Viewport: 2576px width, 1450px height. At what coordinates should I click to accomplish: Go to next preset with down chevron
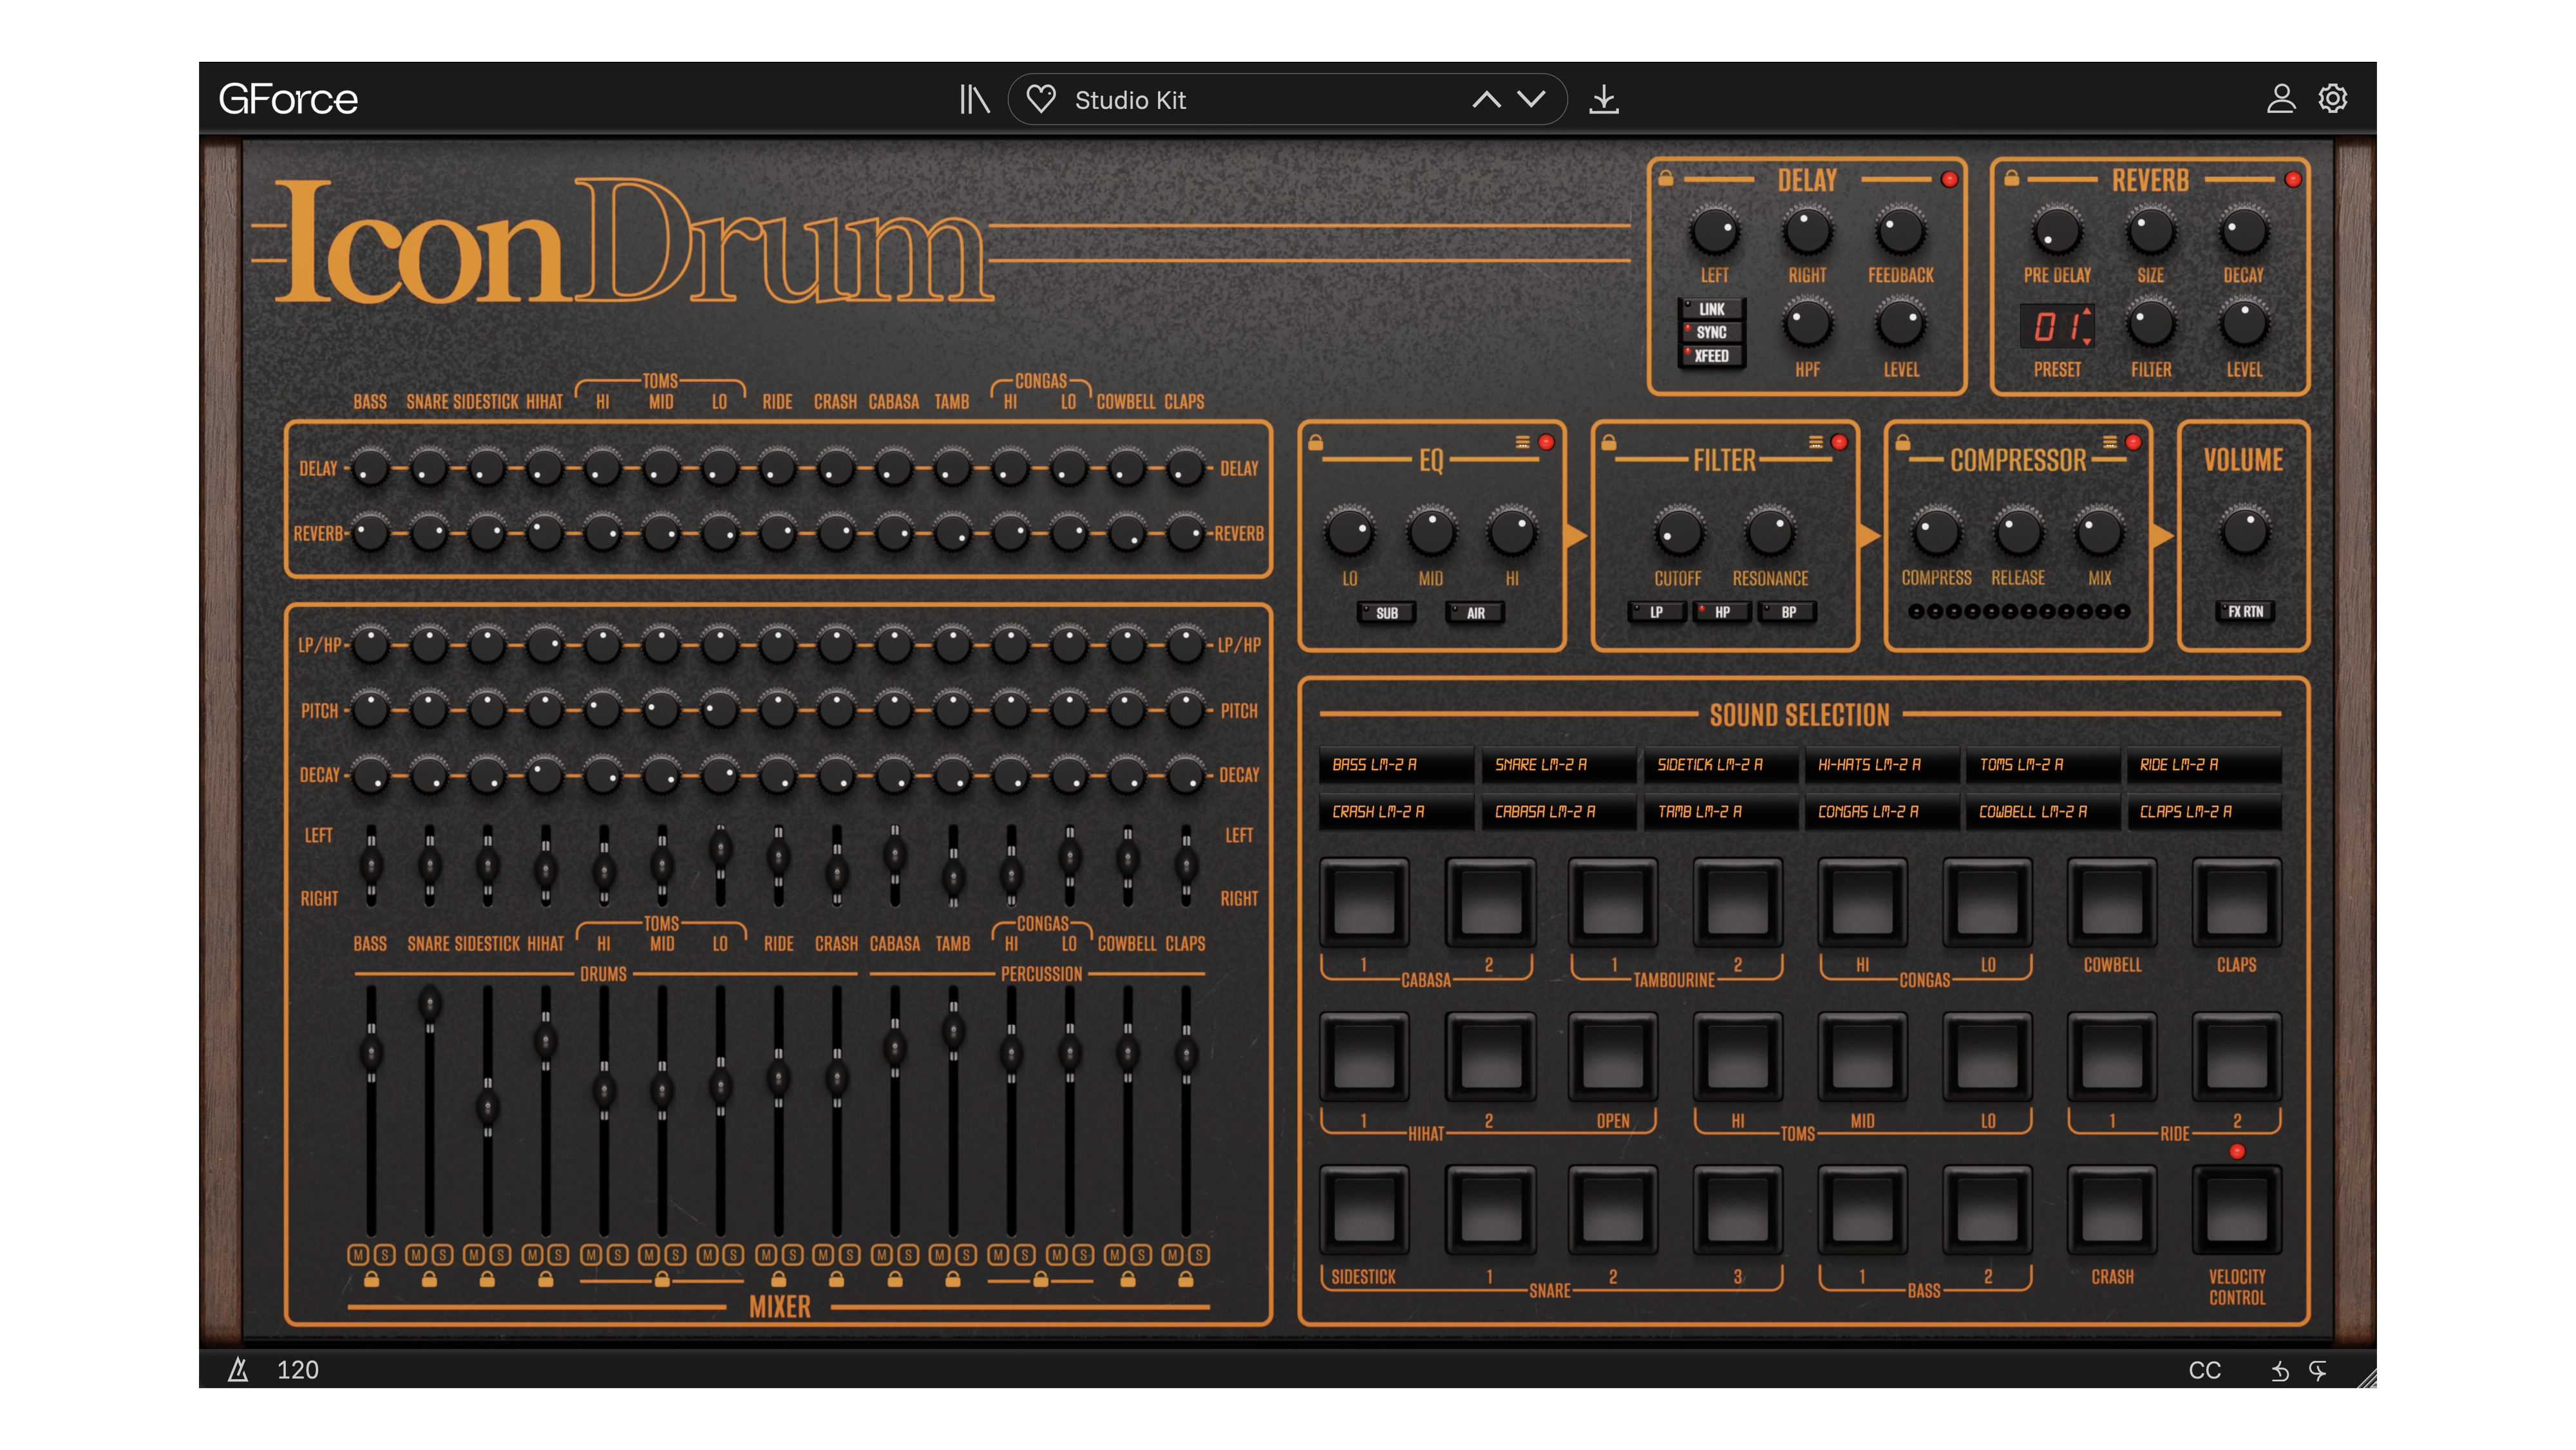(x=1531, y=99)
